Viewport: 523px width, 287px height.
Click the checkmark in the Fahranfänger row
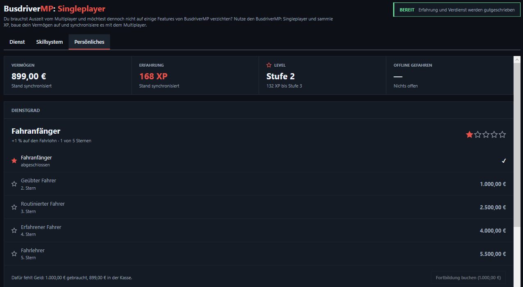(x=504, y=161)
